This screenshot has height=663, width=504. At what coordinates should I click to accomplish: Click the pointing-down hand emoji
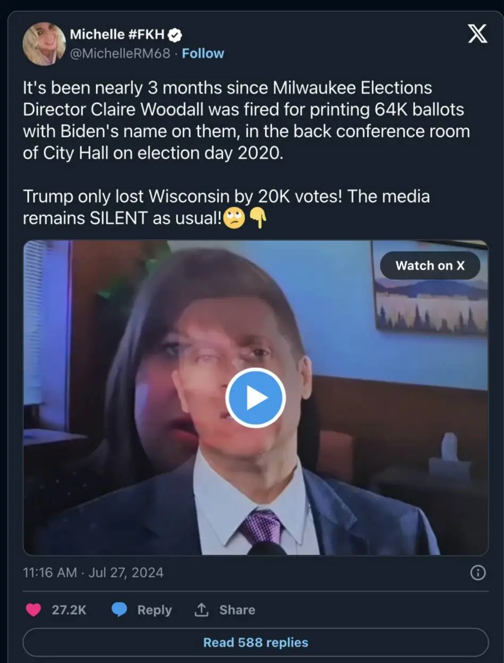[257, 219]
